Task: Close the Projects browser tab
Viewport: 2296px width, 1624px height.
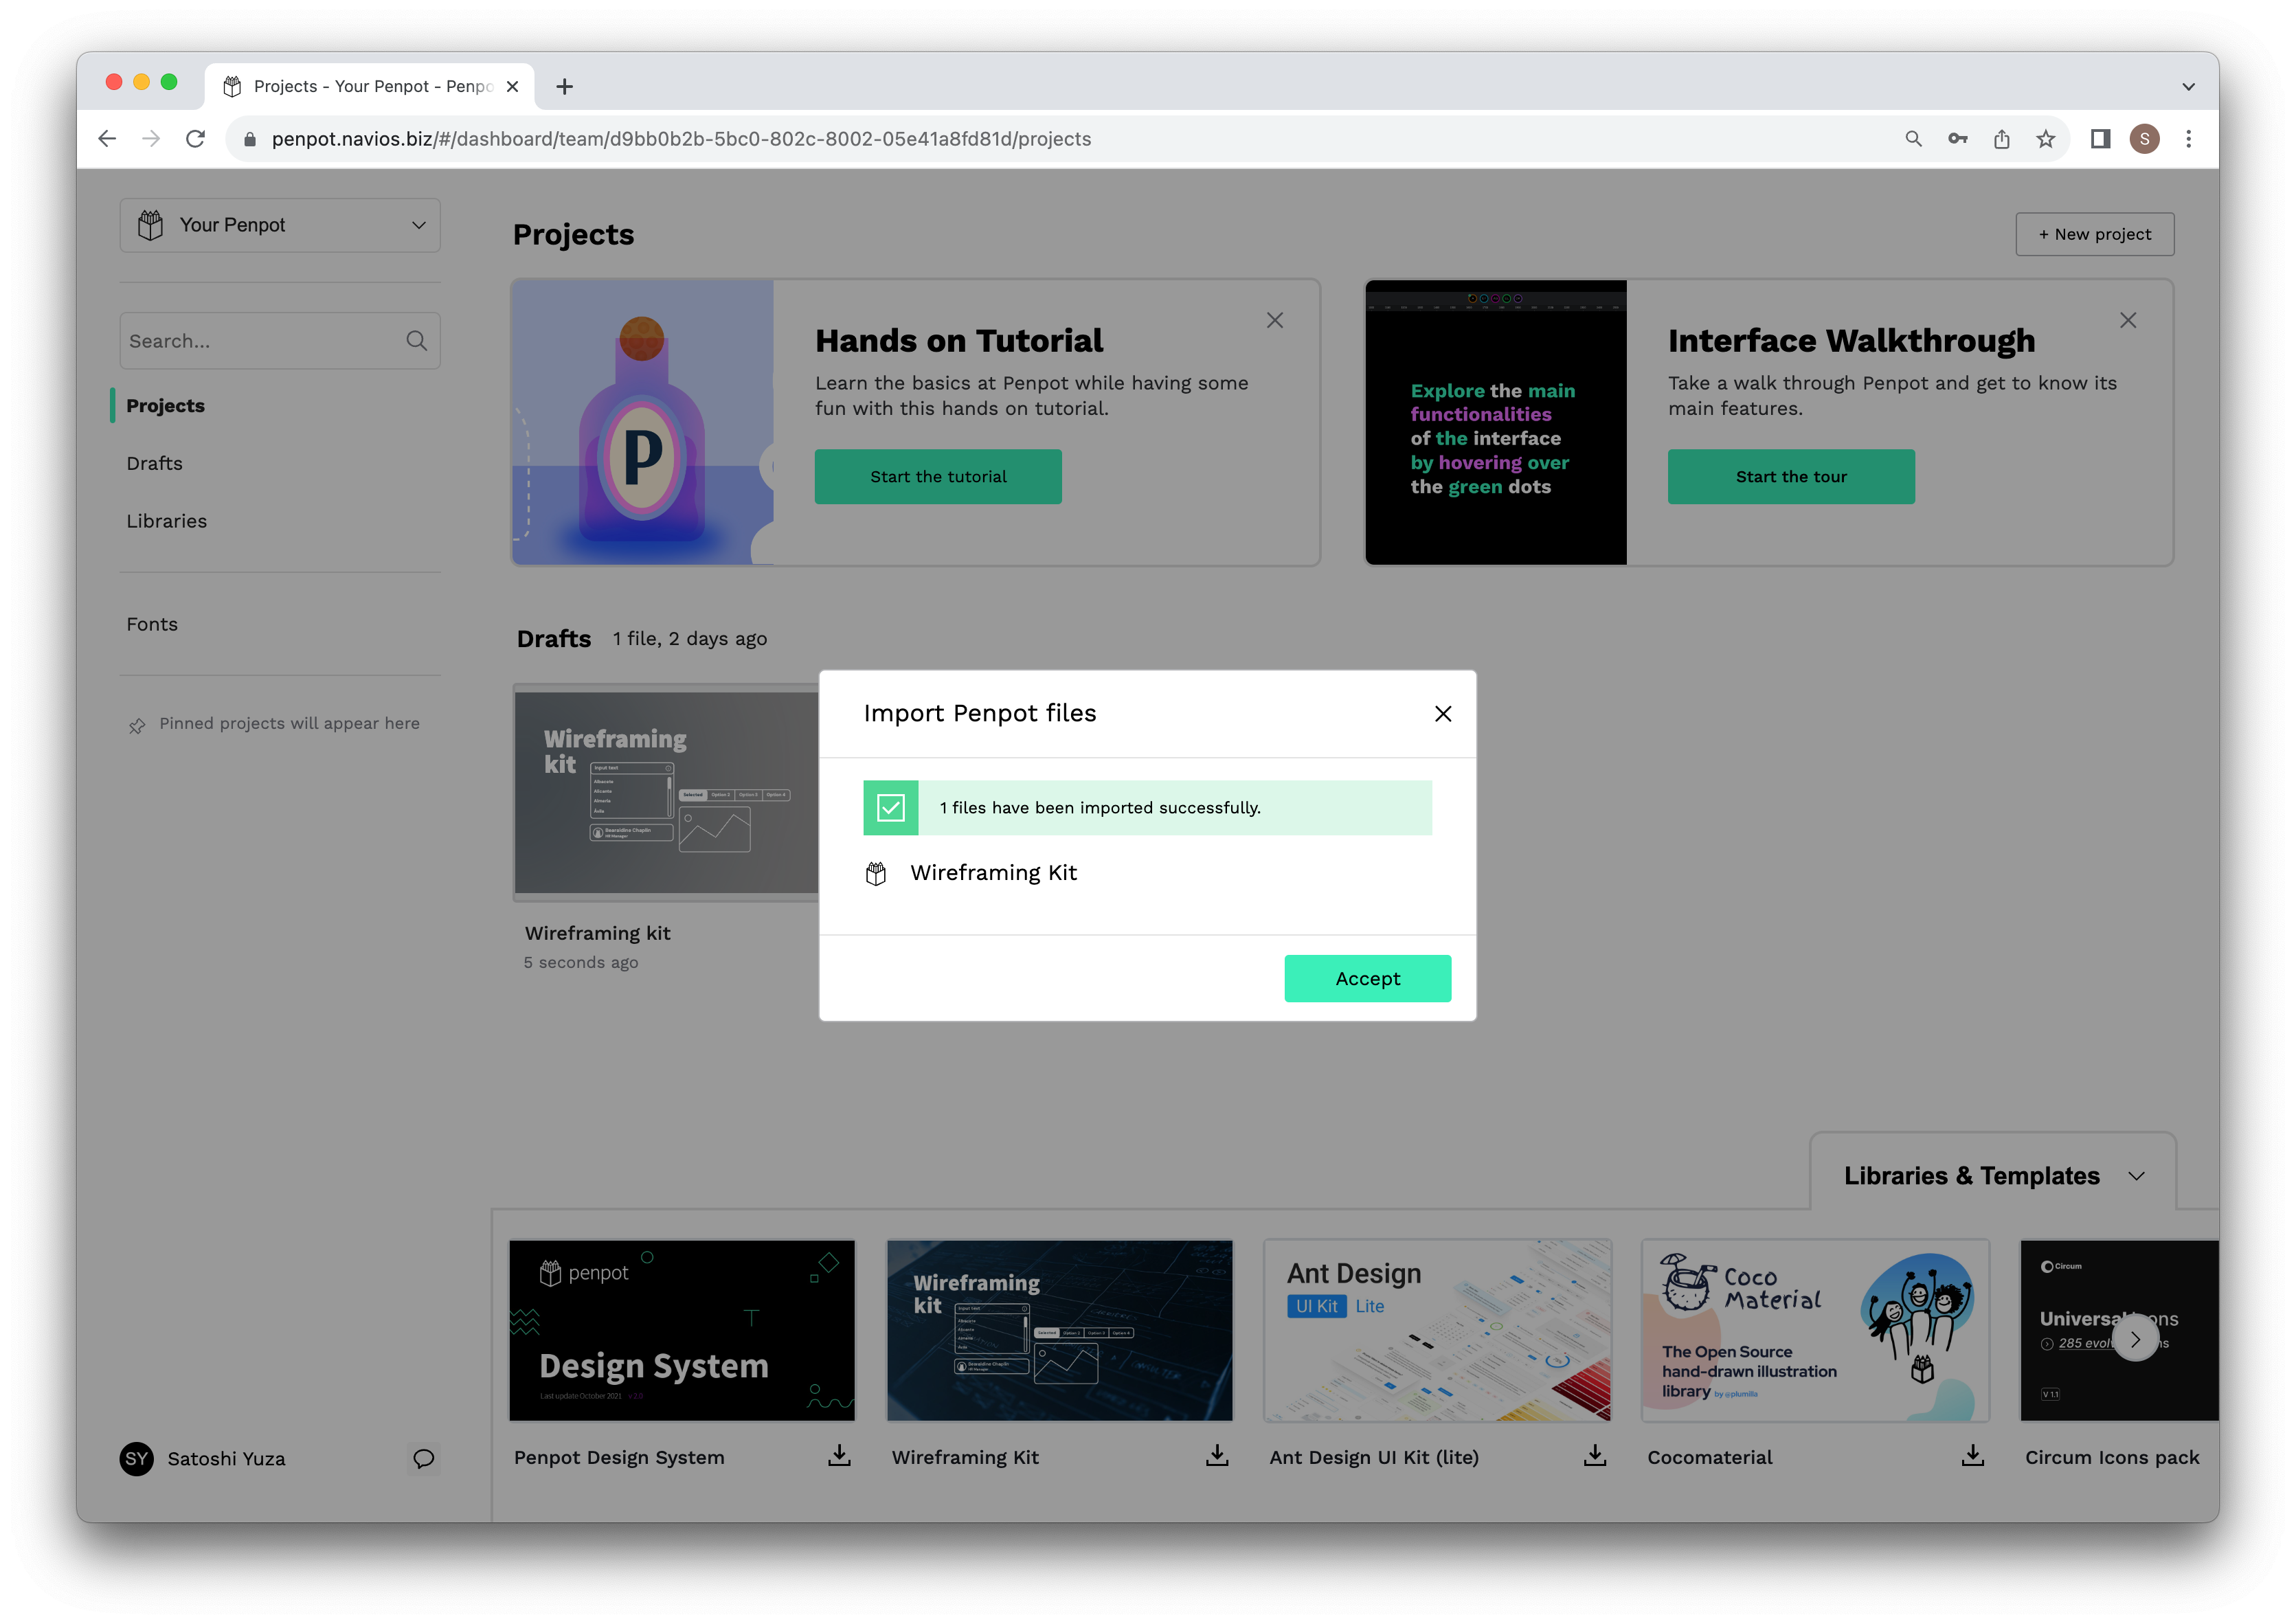Action: coord(512,86)
